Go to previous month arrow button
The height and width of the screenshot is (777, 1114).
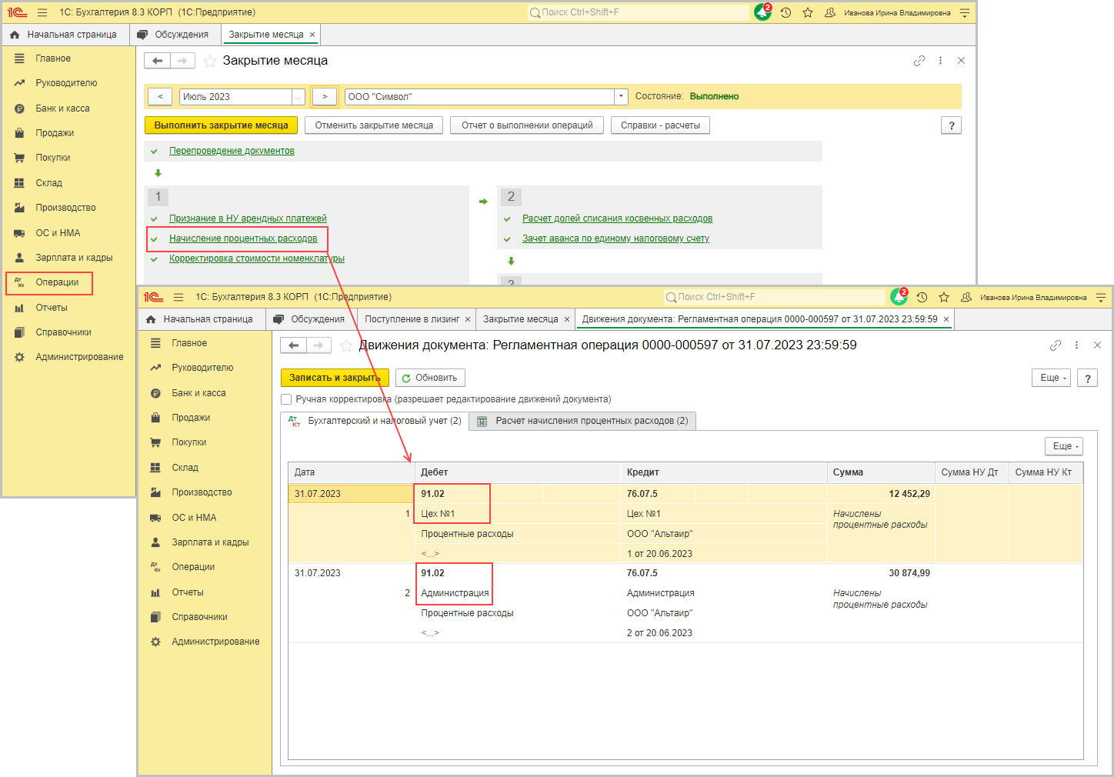coord(159,97)
